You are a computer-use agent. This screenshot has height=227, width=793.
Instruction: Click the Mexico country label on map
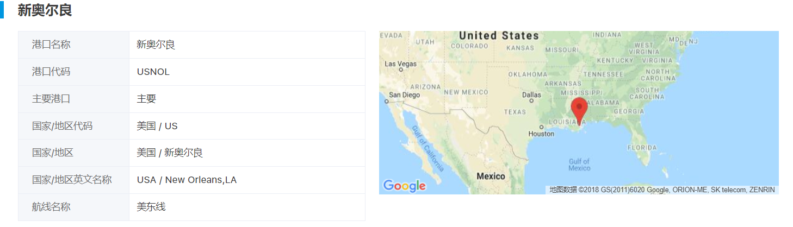[x=491, y=176]
